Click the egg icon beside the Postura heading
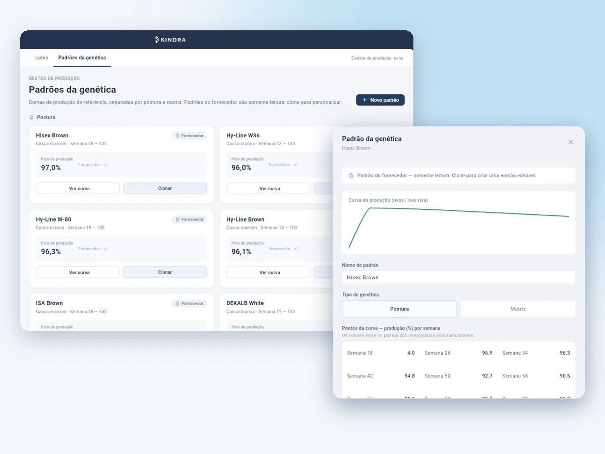 point(32,117)
